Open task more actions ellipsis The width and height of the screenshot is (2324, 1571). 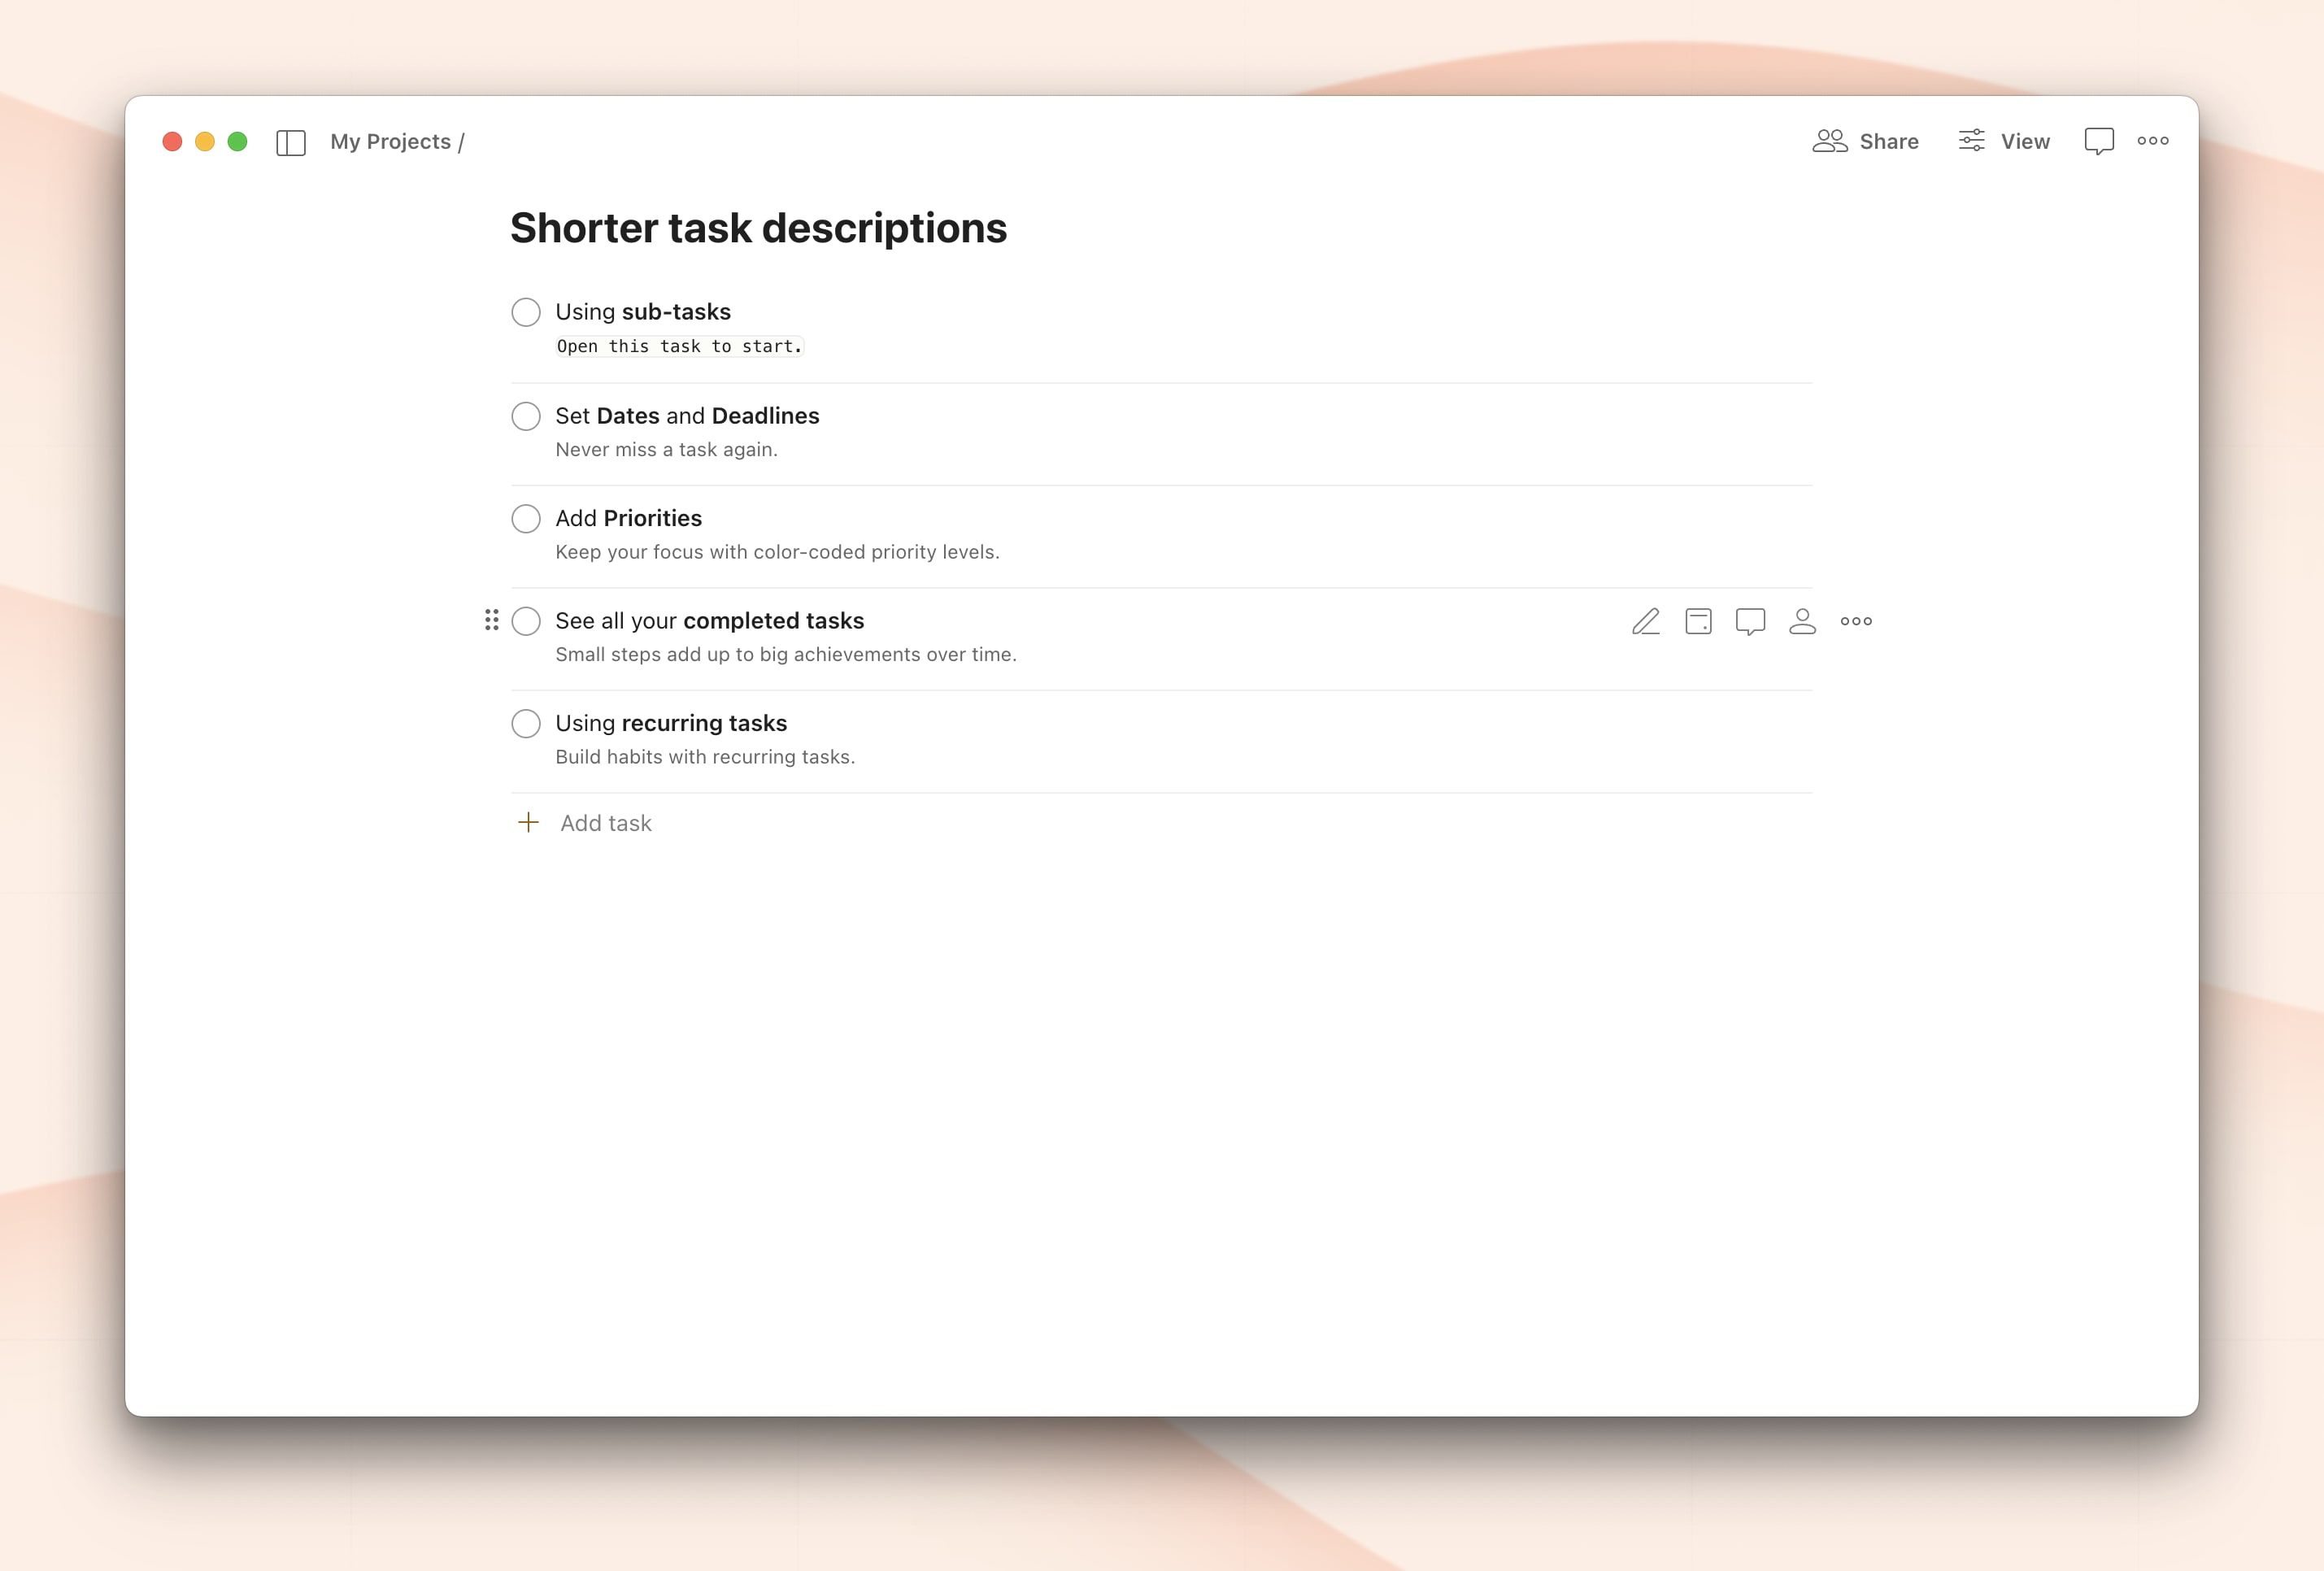(x=1856, y=621)
